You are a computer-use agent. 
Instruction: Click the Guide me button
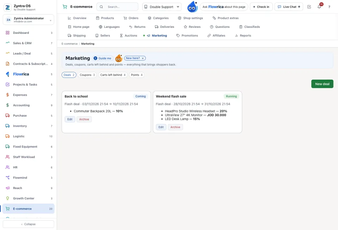point(102,58)
